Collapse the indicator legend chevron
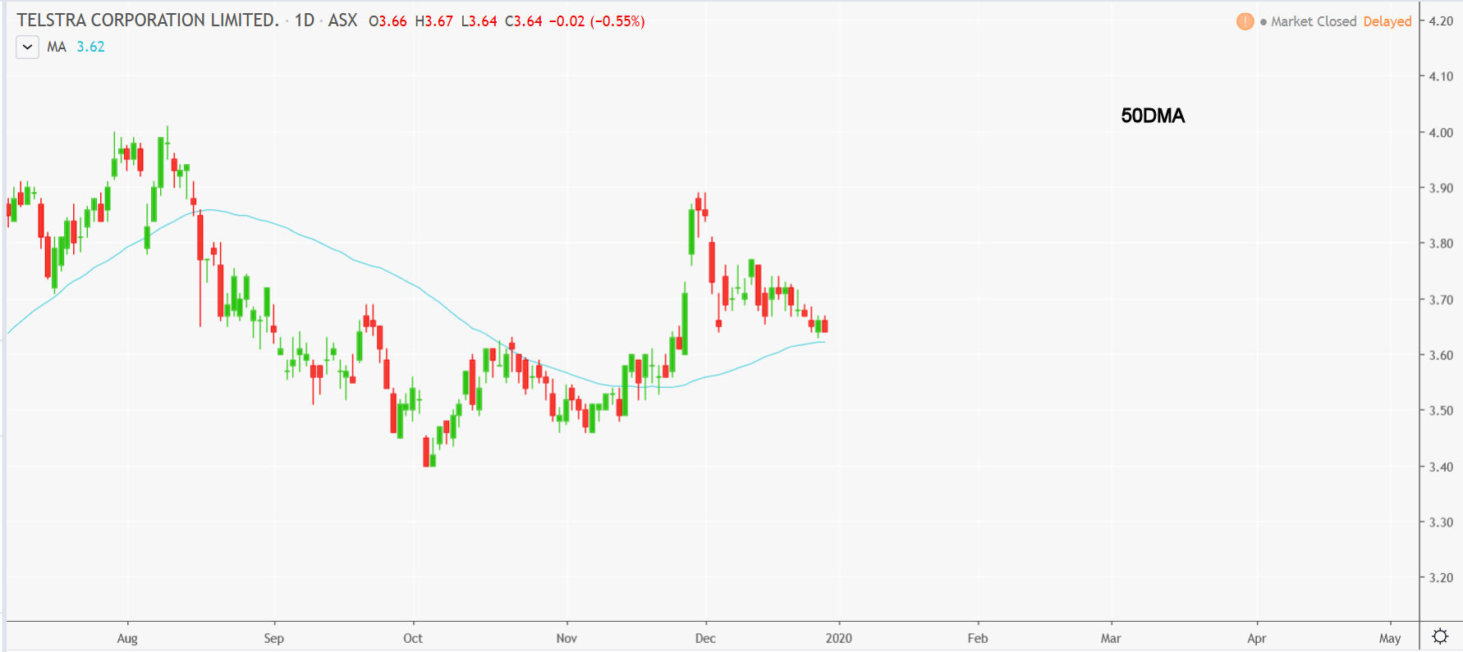This screenshot has width=1463, height=652. (27, 47)
